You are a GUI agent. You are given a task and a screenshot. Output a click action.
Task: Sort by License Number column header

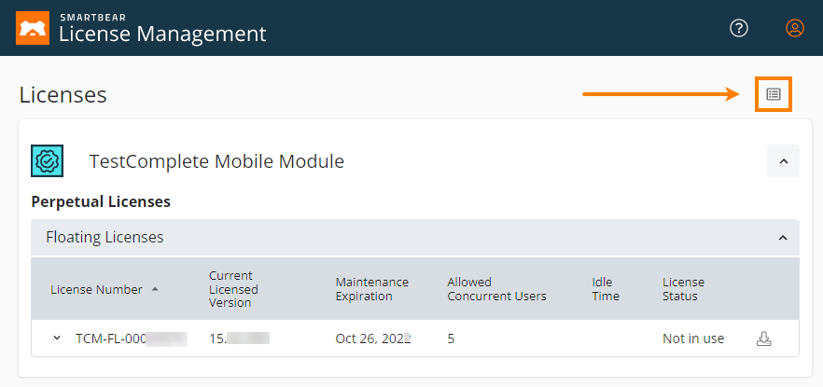pos(96,289)
